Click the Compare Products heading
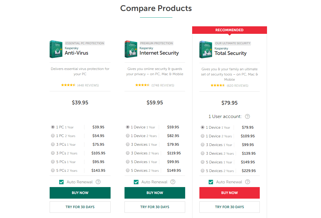The image size is (321, 218). pyautogui.click(x=156, y=8)
